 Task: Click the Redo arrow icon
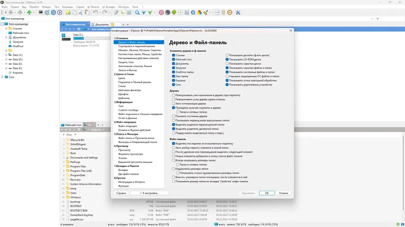click(105, 12)
